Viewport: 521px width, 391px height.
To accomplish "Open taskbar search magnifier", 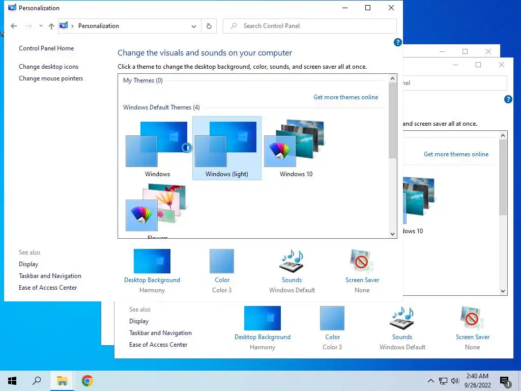I will click(x=37, y=381).
